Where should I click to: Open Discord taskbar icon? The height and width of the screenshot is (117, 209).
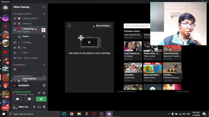[x=109, y=114]
